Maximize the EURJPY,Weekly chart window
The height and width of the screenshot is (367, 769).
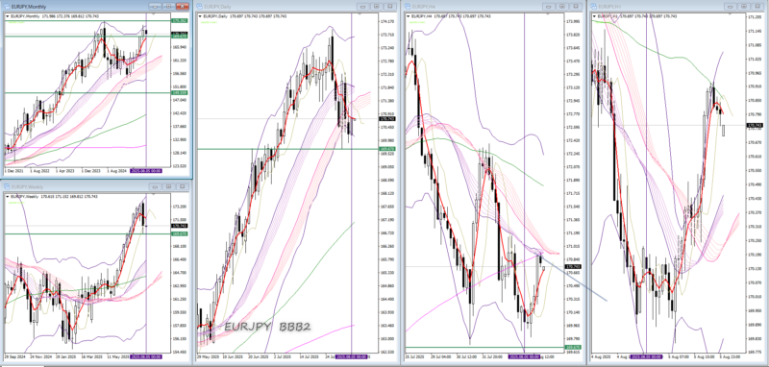[x=169, y=186]
